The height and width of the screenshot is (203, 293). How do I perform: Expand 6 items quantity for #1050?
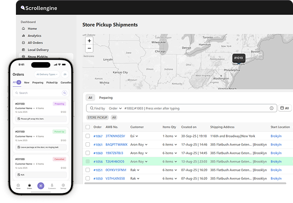click(x=176, y=178)
